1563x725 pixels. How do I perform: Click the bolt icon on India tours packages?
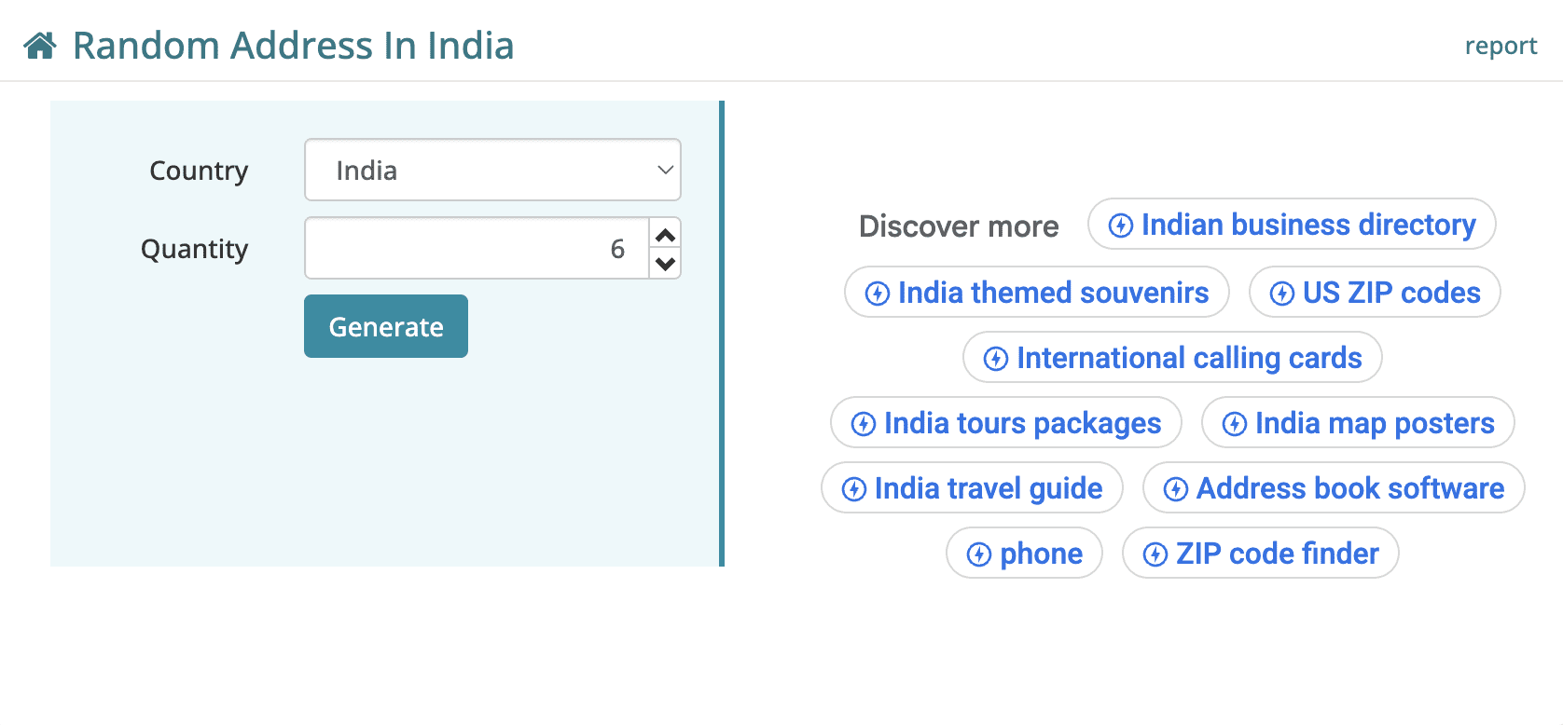coord(863,424)
